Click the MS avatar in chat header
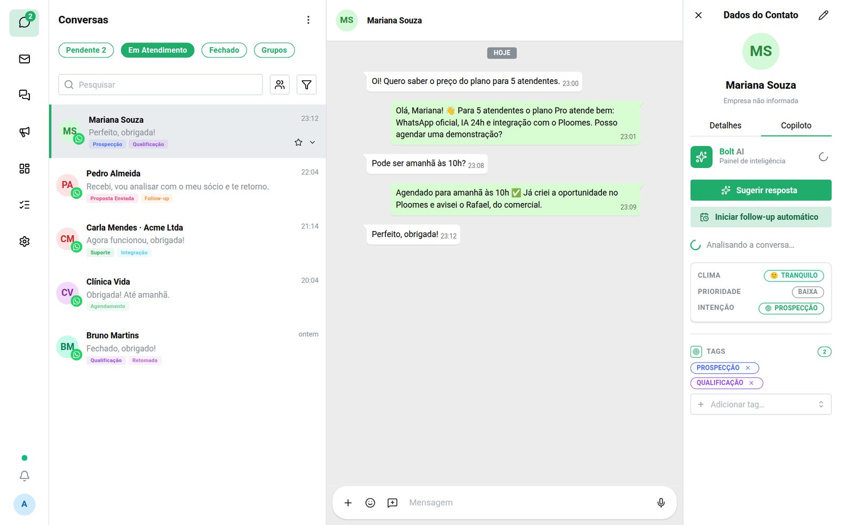Image resolution: width=841 pixels, height=525 pixels. click(347, 20)
